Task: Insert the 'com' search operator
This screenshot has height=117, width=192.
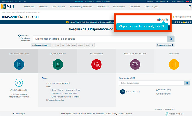Action: click(x=87, y=45)
